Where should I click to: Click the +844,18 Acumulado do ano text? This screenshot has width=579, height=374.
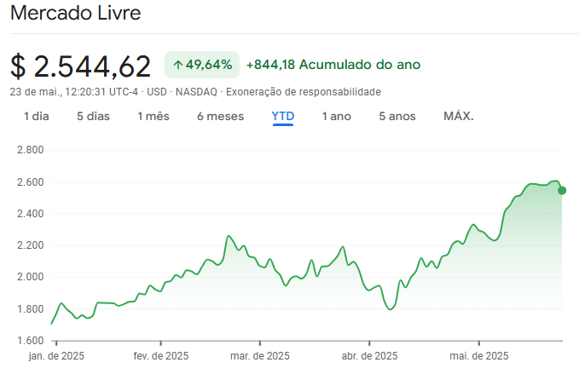pyautogui.click(x=333, y=65)
